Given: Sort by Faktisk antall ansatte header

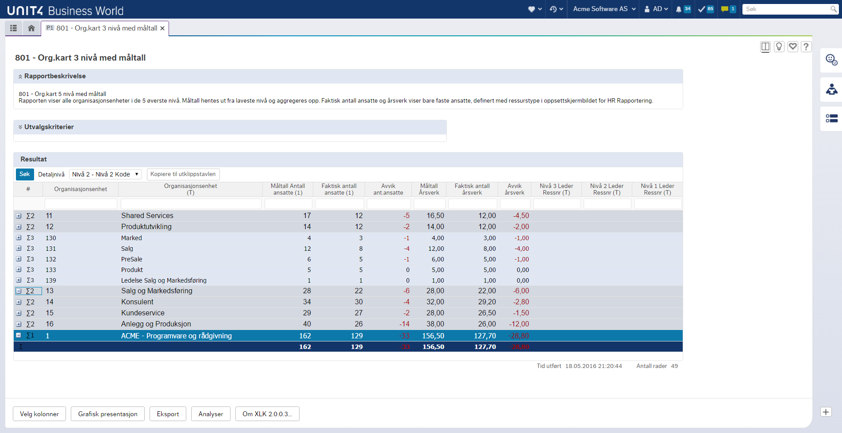Looking at the screenshot, I should click(x=339, y=189).
